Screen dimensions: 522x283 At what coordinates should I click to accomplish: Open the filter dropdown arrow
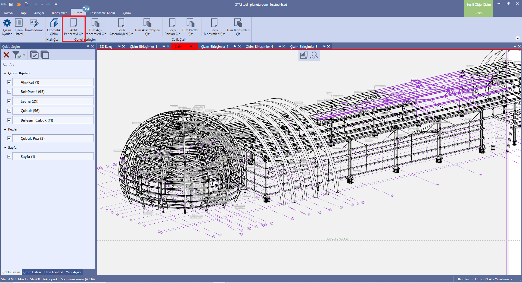tap(24, 55)
